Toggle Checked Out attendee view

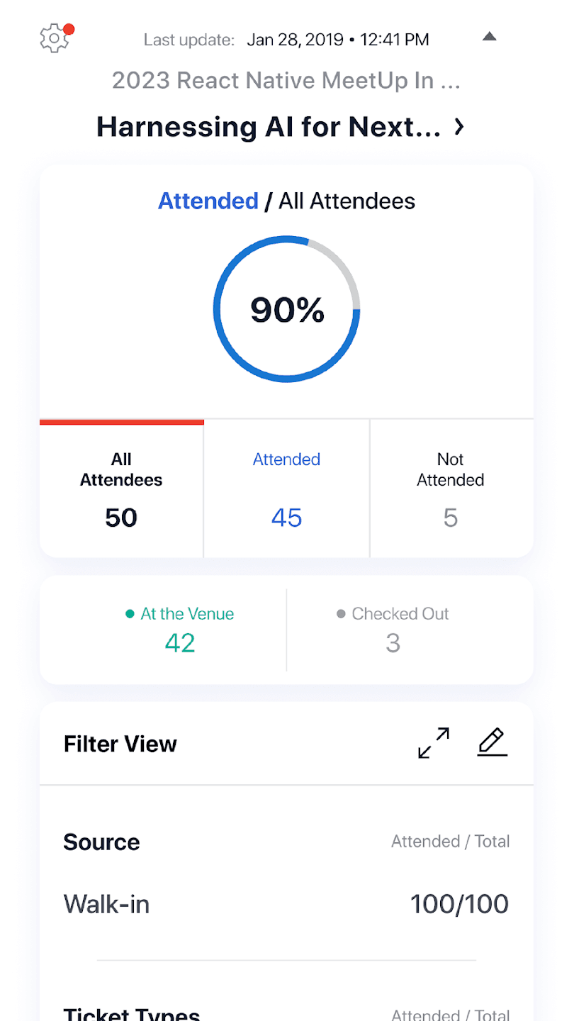(393, 630)
